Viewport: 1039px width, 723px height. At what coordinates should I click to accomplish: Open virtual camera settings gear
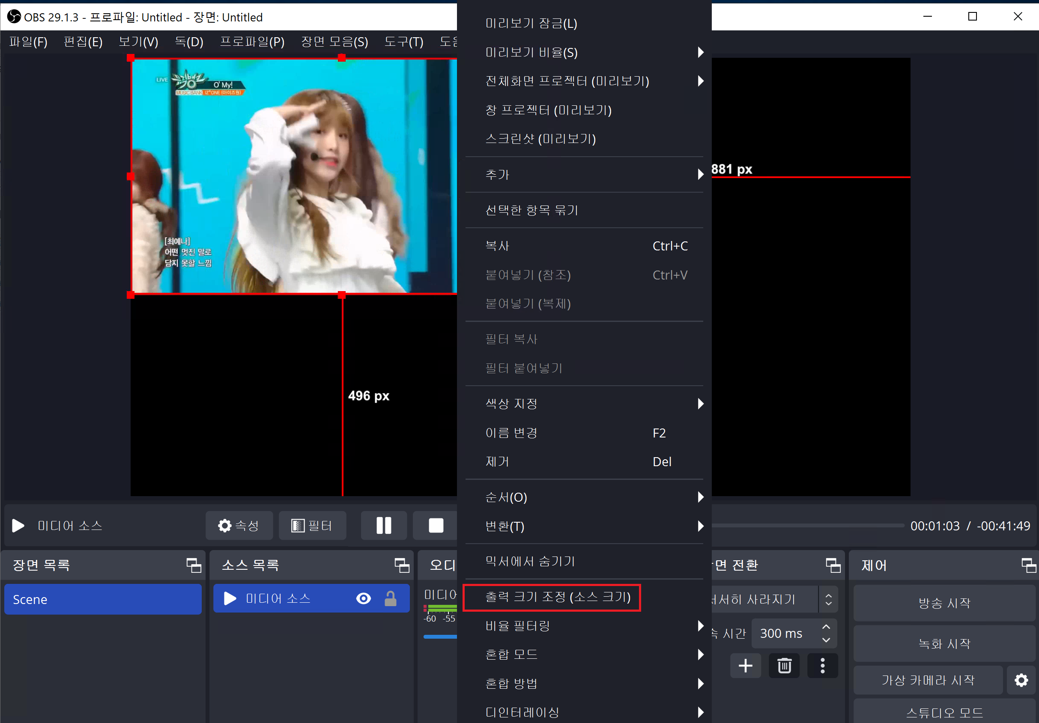pyautogui.click(x=1021, y=680)
